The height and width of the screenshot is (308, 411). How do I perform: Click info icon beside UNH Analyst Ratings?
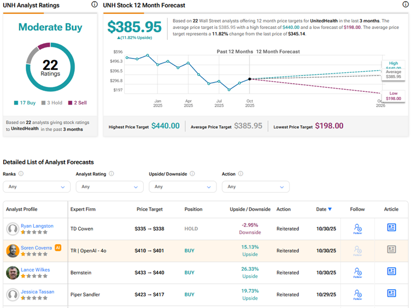95,4
